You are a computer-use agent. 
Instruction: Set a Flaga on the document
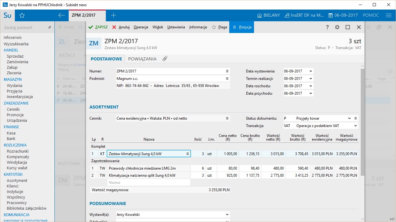219,27
